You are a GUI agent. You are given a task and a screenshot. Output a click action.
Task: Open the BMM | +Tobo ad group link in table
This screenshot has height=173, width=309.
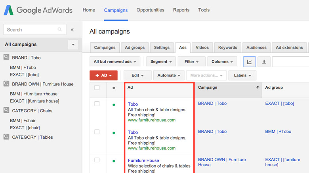pyautogui.click(x=278, y=132)
